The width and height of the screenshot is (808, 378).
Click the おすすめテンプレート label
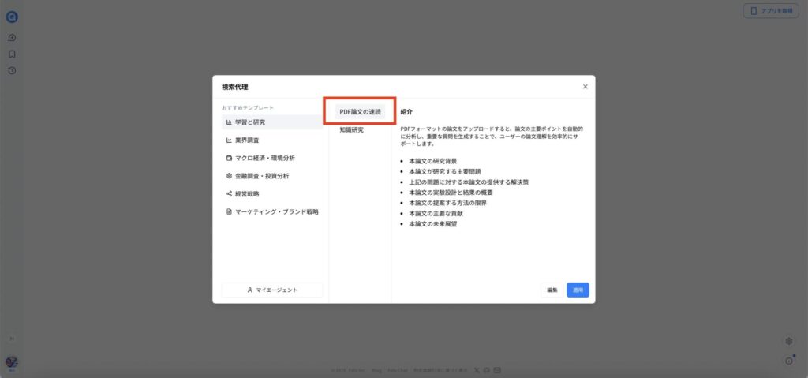248,108
